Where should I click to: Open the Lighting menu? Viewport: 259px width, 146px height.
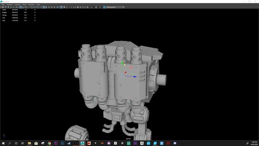[x=17, y=4]
